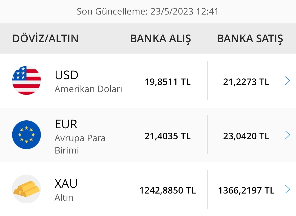Tap the DÖVİZ/ALTIN column header
The image size is (296, 216).
pos(45,39)
